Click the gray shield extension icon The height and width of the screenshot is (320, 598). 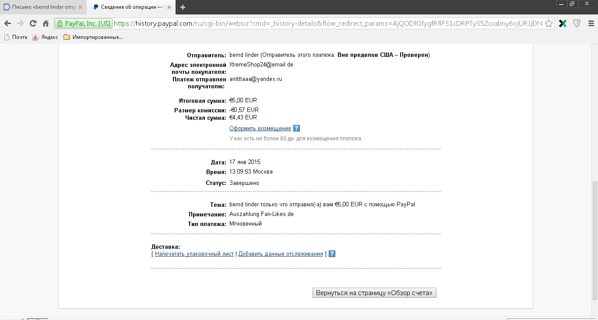point(577,24)
